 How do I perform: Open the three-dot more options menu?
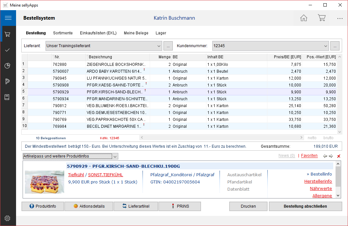[x=340, y=18]
